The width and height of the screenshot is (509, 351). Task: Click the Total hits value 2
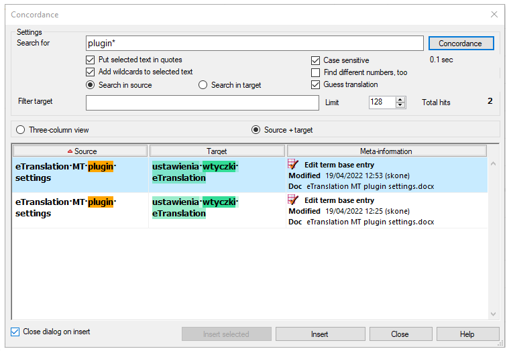(x=490, y=101)
